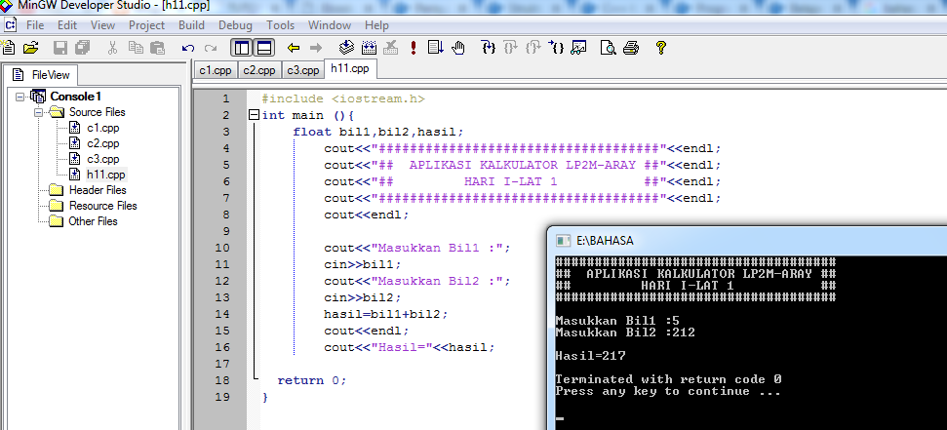Image resolution: width=947 pixels, height=430 pixels.
Task: Click the Open folder toolbar icon
Action: [x=31, y=48]
